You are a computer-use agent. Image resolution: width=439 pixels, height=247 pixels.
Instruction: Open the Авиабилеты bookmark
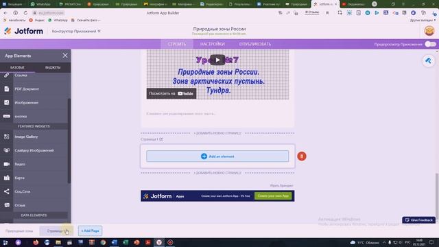pos(14,20)
